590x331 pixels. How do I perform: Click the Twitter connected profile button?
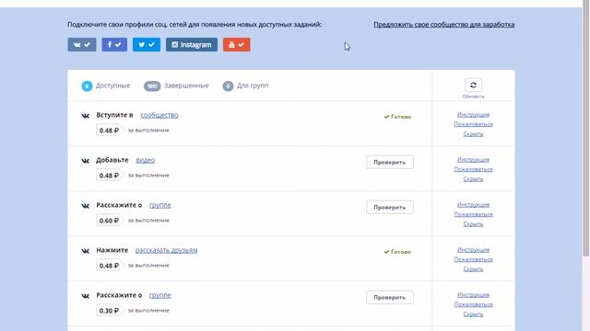coord(147,45)
